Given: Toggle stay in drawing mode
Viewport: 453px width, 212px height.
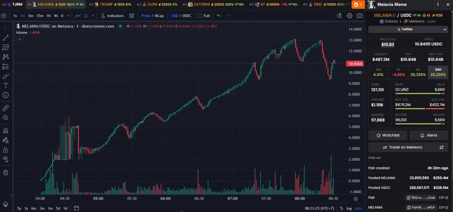Looking at the screenshot, I should coord(6,140).
